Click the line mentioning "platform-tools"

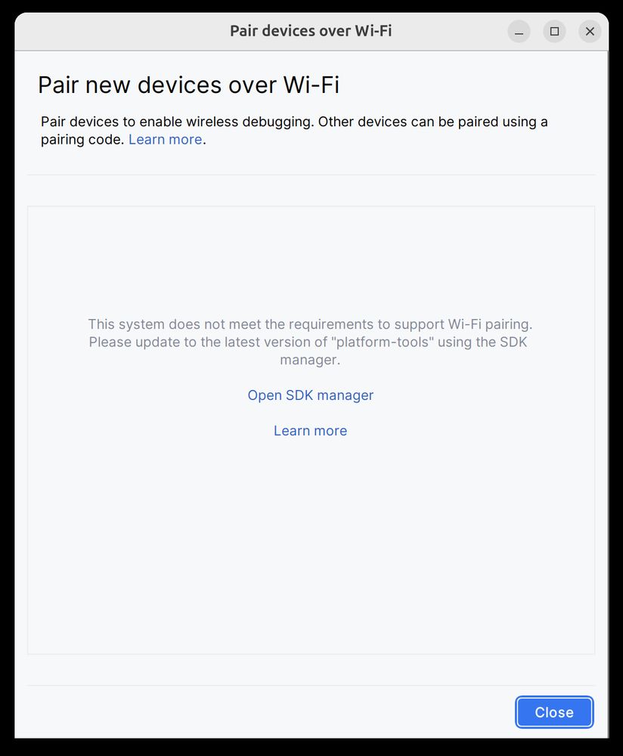(308, 342)
